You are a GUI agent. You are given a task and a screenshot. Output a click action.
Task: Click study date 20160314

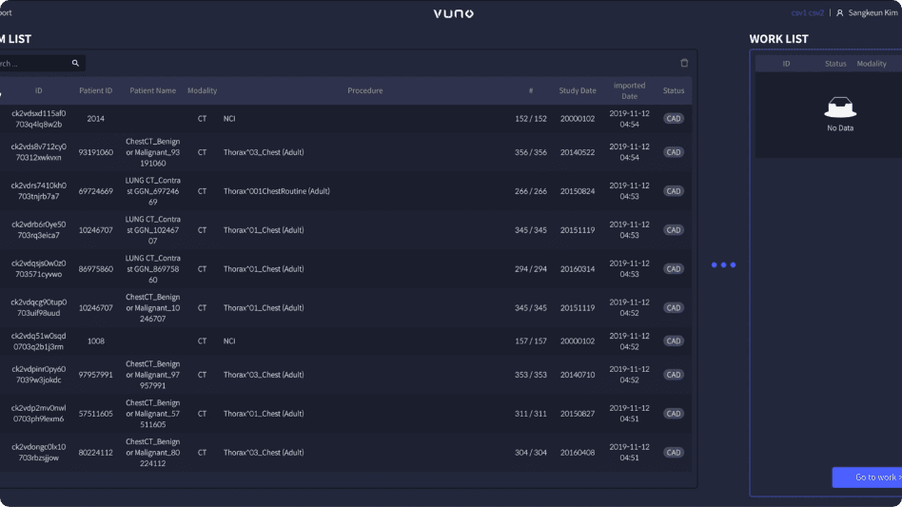[578, 269]
